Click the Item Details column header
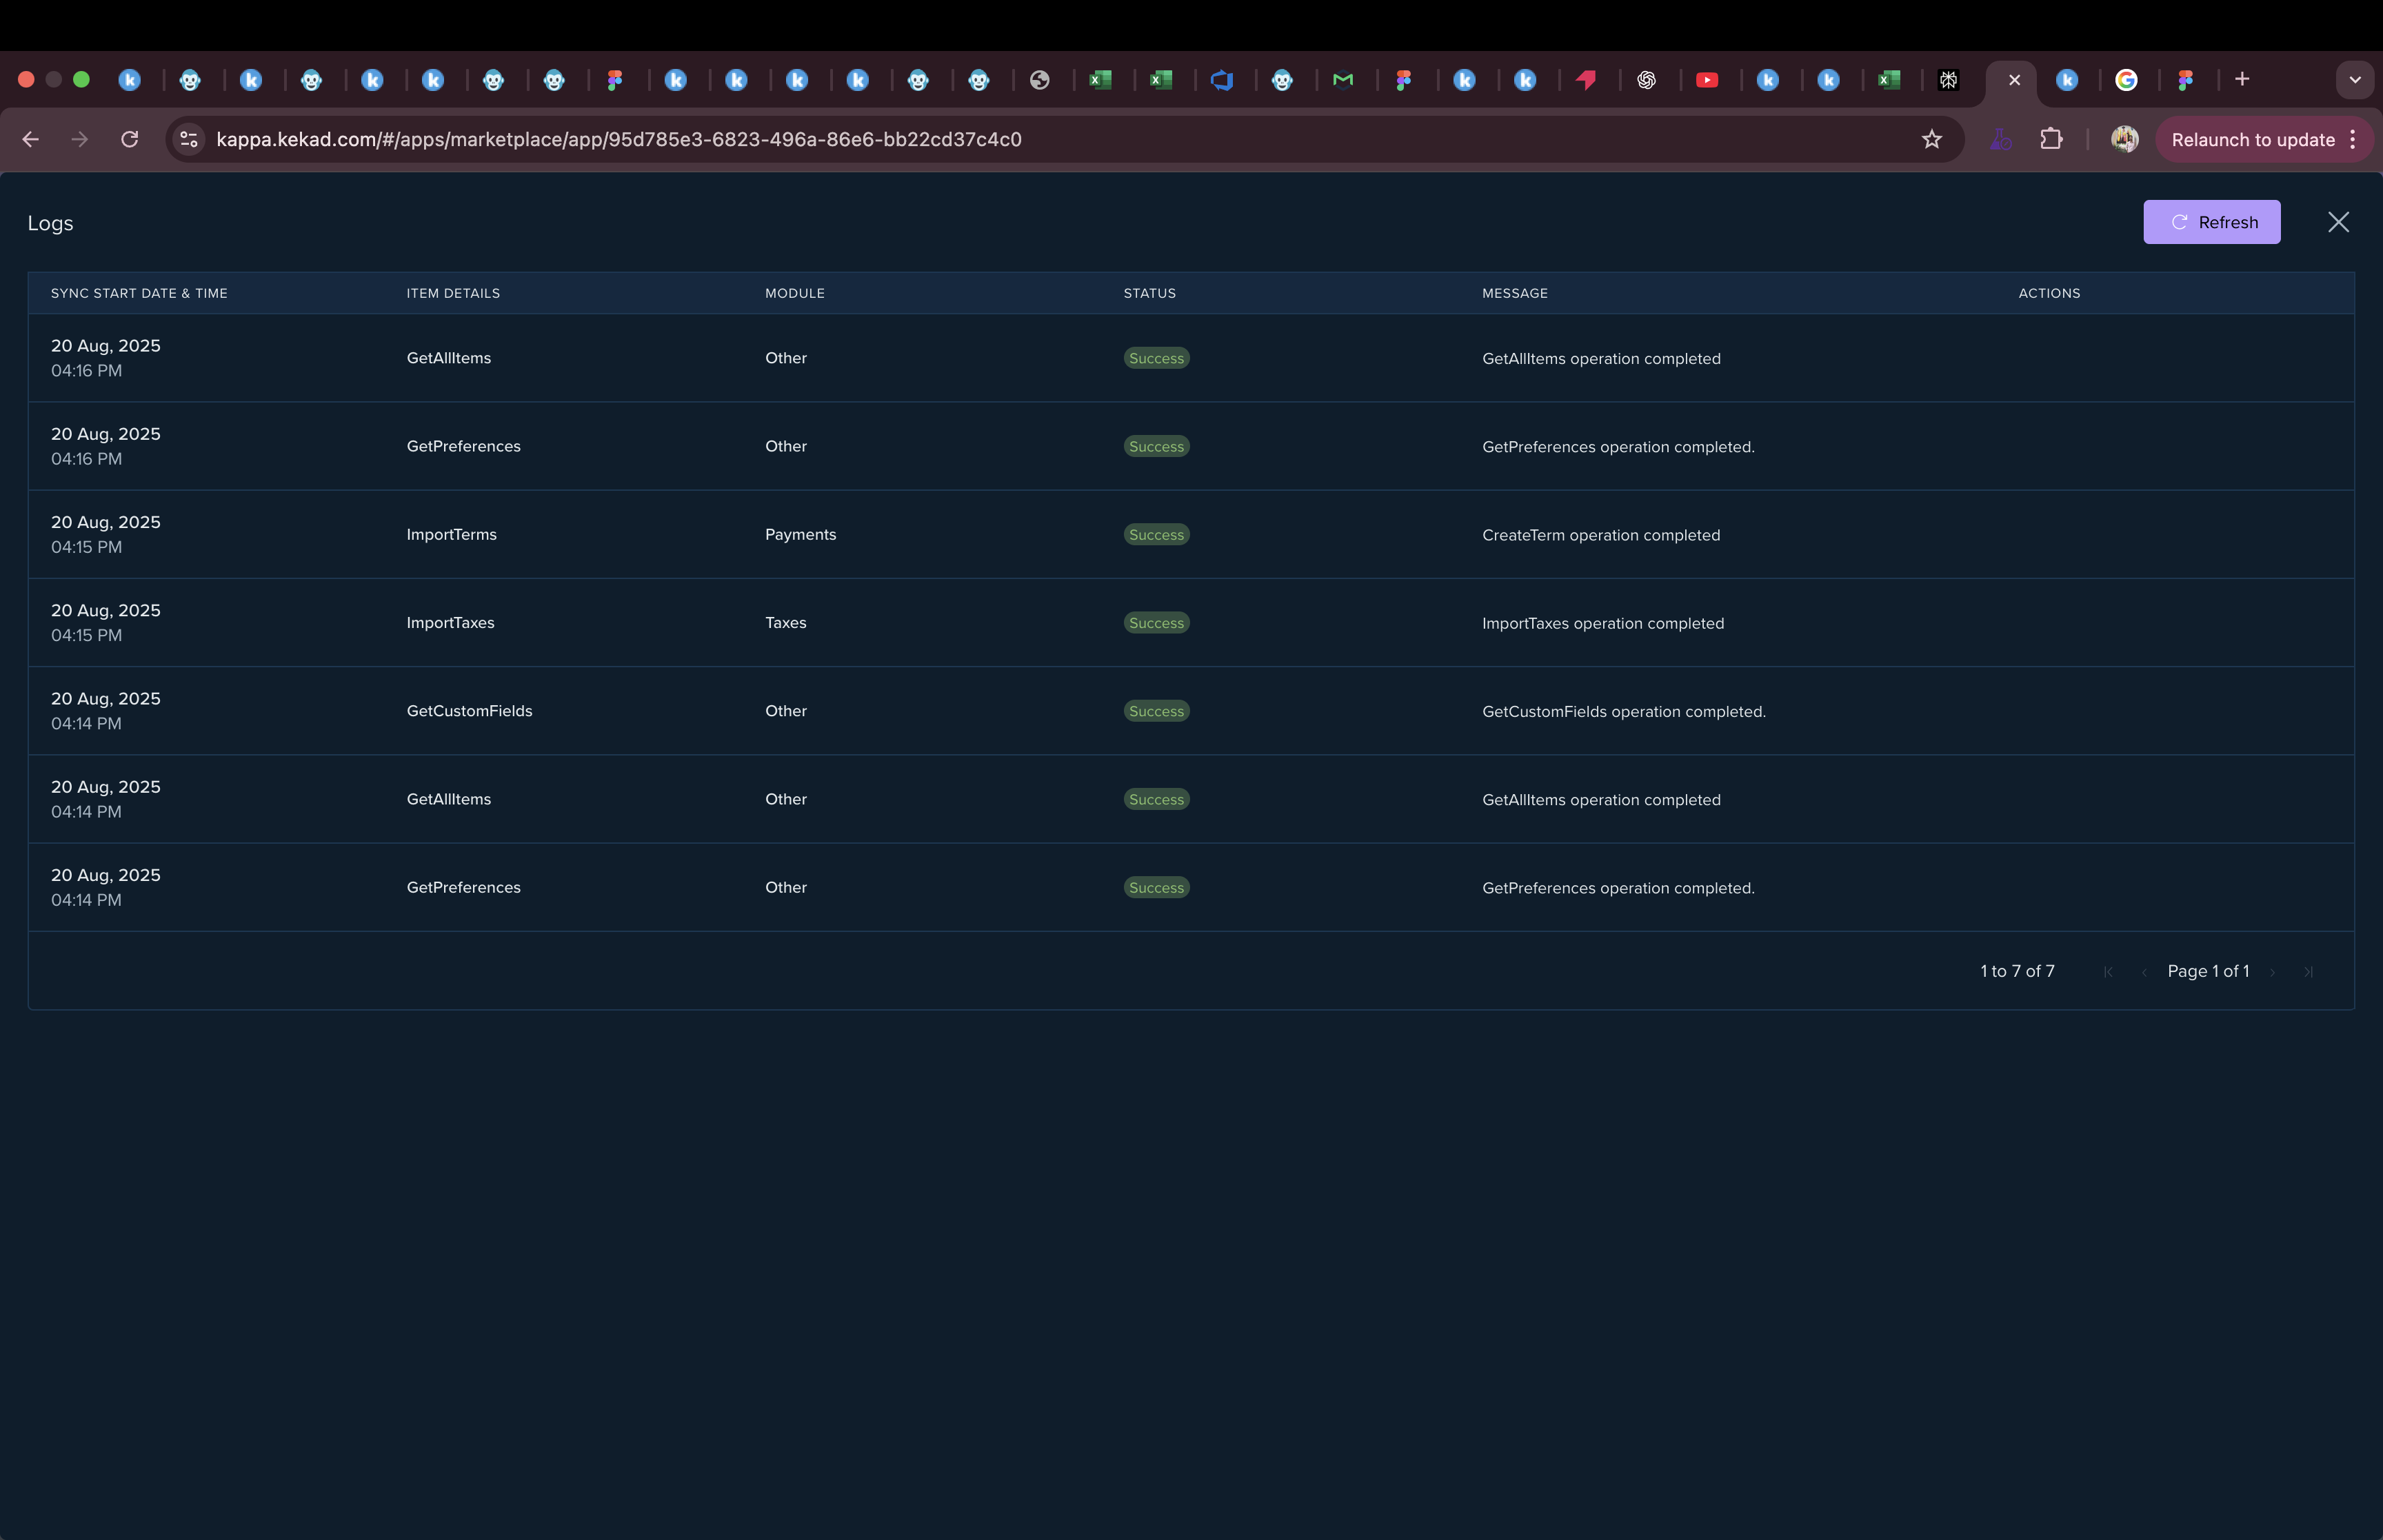The image size is (2383, 1540). tap(453, 293)
